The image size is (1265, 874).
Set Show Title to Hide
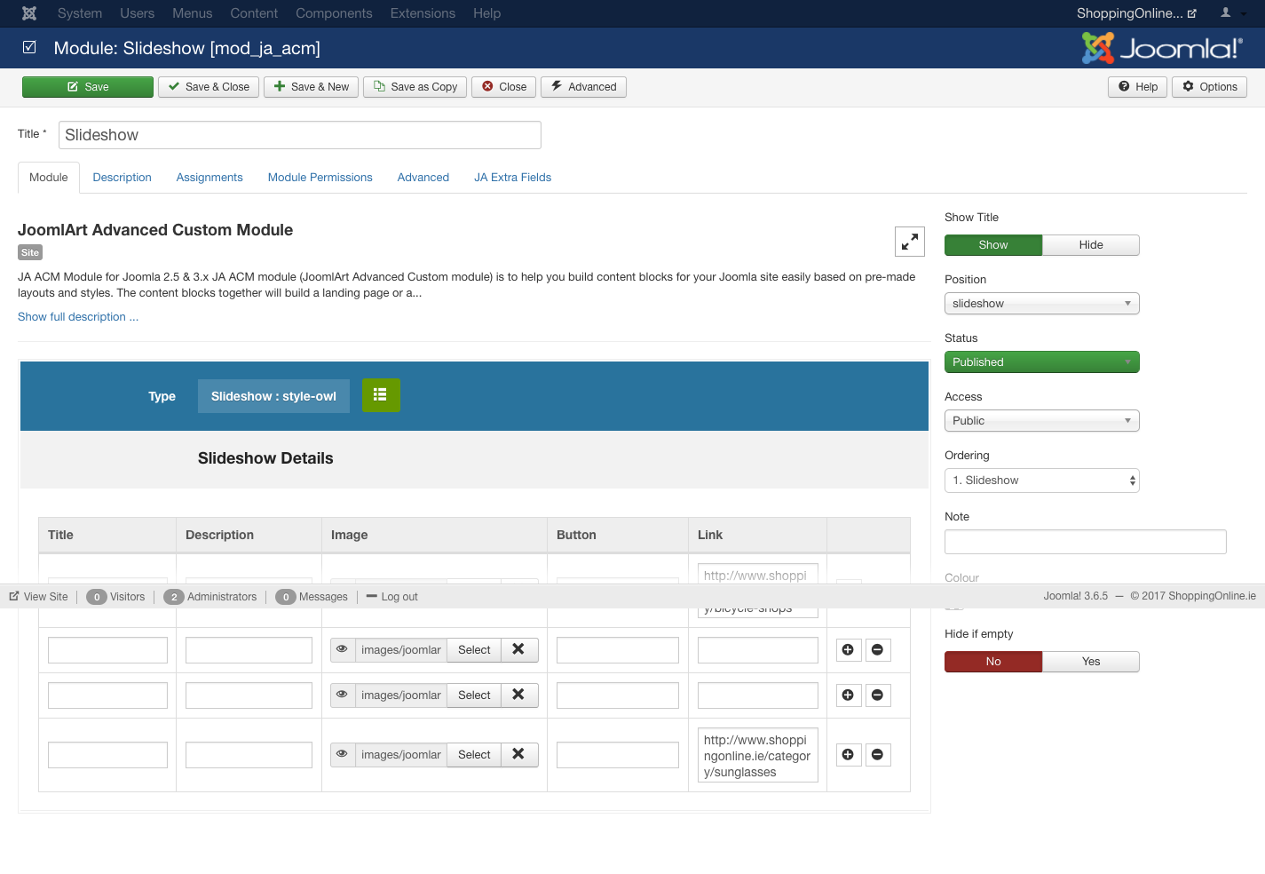click(1091, 245)
